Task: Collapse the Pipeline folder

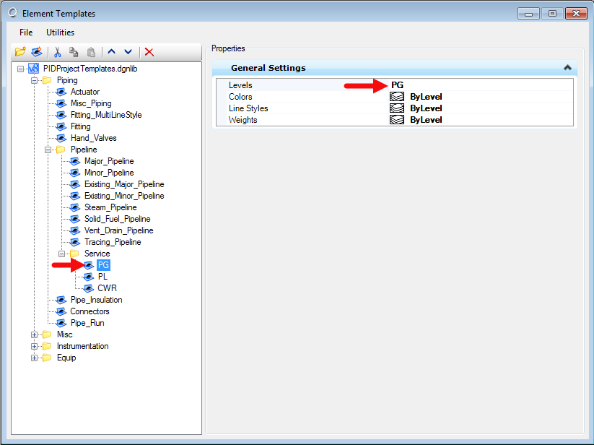Action: click(x=48, y=150)
